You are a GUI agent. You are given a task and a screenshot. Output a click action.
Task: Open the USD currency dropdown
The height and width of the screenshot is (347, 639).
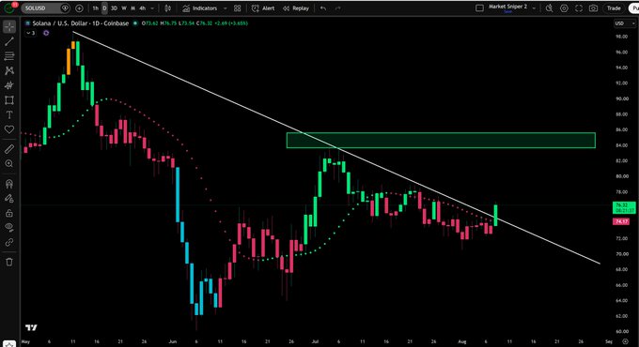[625, 23]
